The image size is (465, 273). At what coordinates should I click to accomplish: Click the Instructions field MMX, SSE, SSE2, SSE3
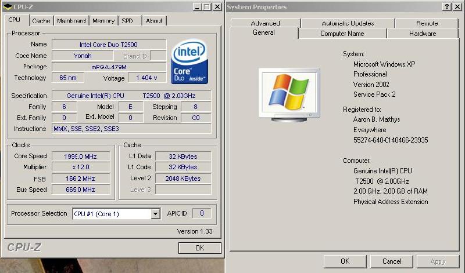(131, 129)
